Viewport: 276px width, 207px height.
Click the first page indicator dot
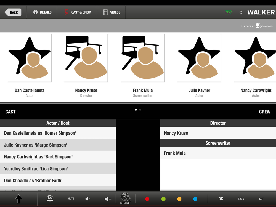(136, 110)
